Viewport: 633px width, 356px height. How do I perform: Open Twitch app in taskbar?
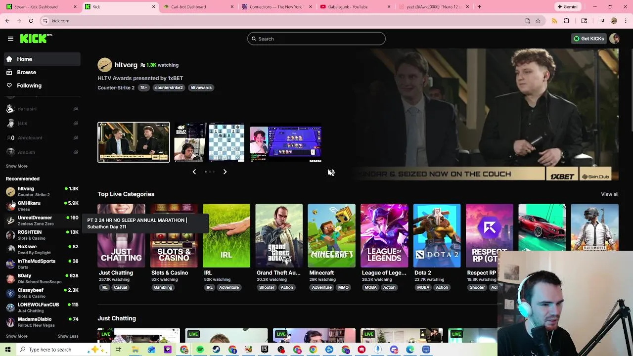pos(168,350)
